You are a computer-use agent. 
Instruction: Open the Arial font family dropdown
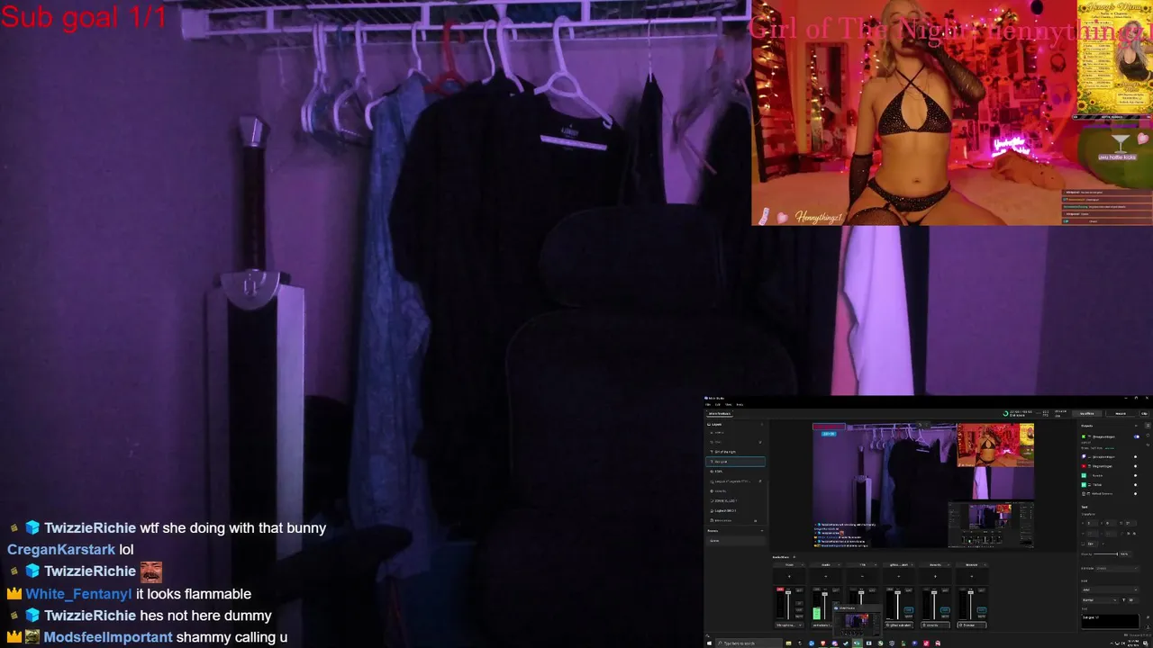(x=1110, y=589)
